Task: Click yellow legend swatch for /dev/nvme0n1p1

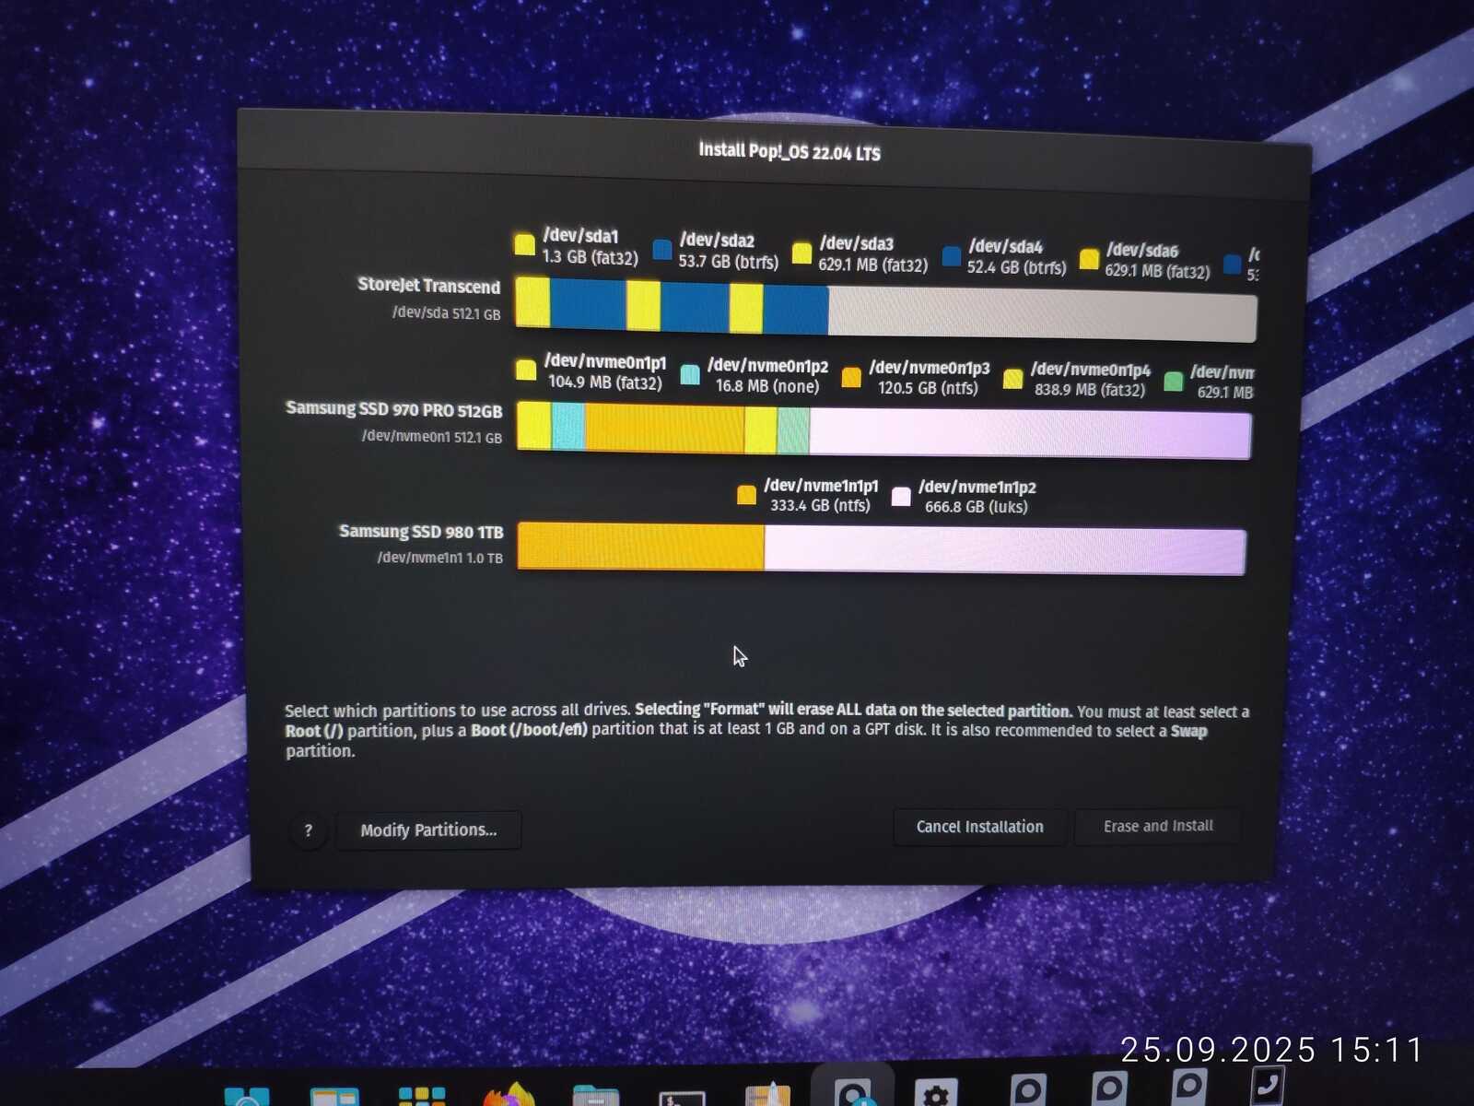Action: pos(525,370)
